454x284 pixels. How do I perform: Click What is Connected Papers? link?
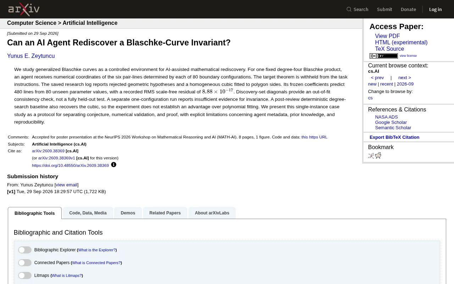(96, 263)
